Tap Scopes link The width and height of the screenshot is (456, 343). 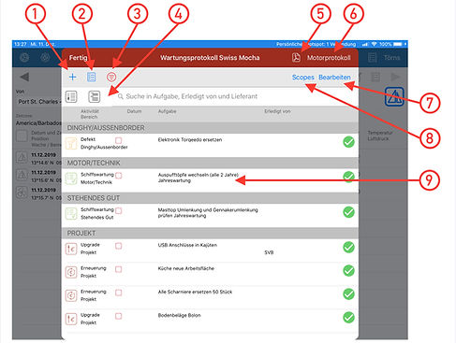point(302,78)
